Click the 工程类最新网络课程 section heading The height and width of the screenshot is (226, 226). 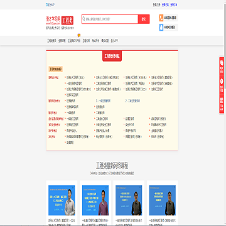[x=112, y=166]
